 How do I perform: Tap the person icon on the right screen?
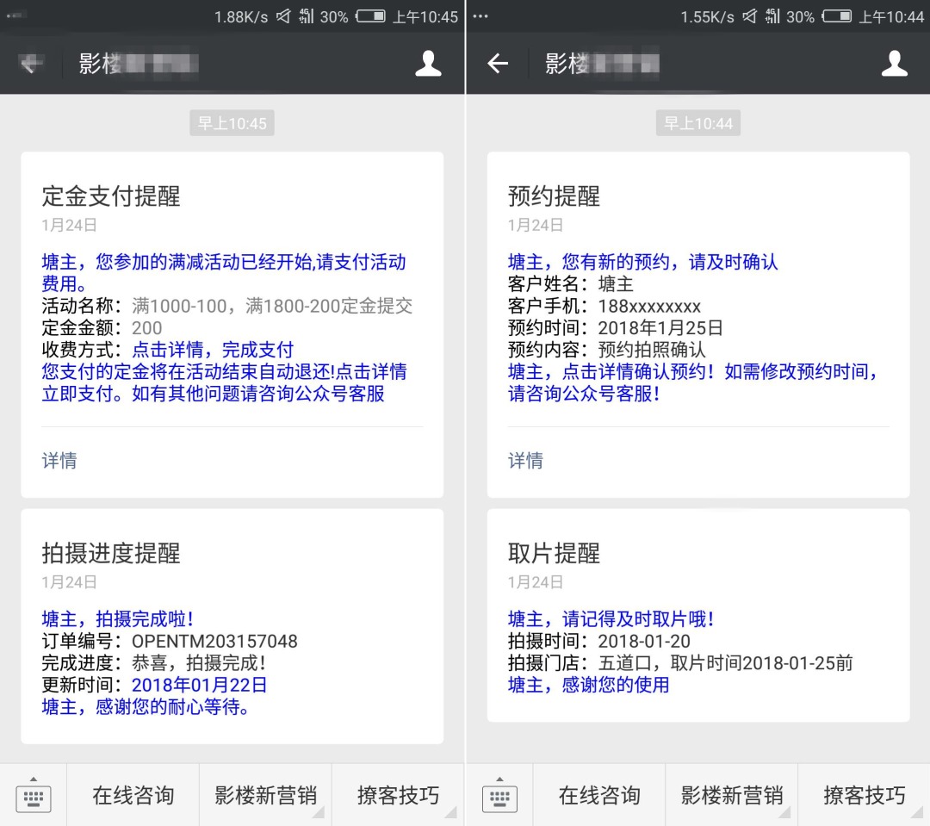point(895,64)
